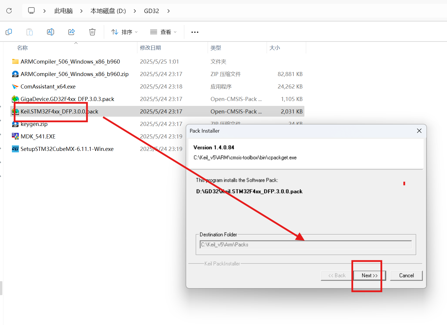
Task: Open the 查看 view dropdown
Action: (163, 32)
